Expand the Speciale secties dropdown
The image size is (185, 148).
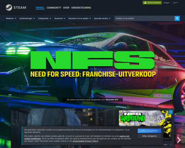click(102, 18)
